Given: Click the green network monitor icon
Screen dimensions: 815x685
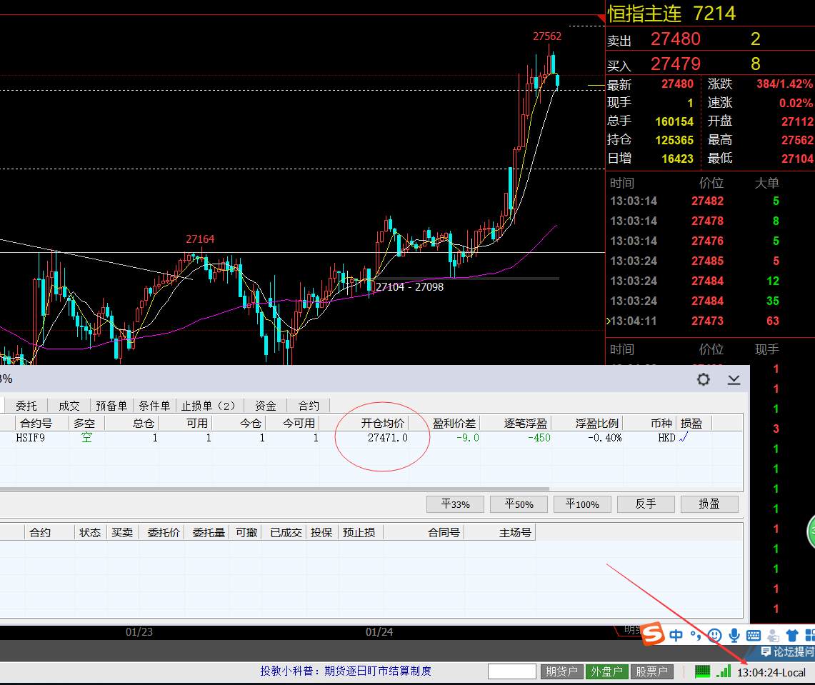Looking at the screenshot, I should coord(703,671).
